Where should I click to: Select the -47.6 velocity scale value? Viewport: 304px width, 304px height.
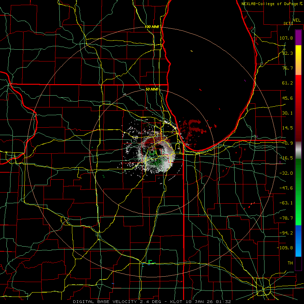286,188
